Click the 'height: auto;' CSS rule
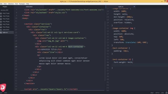The image size is (168, 94). pyautogui.click(x=121, y=14)
